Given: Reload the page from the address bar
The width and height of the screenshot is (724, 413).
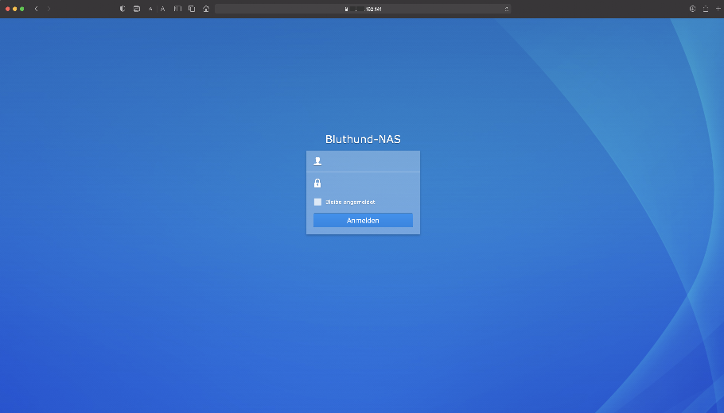Looking at the screenshot, I should coord(506,9).
